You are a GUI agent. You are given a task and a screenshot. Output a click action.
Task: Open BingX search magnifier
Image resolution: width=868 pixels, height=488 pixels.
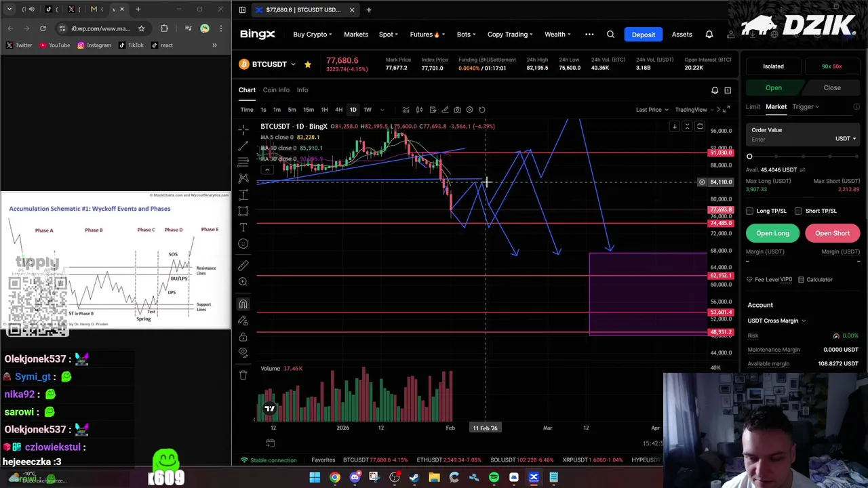610,35
